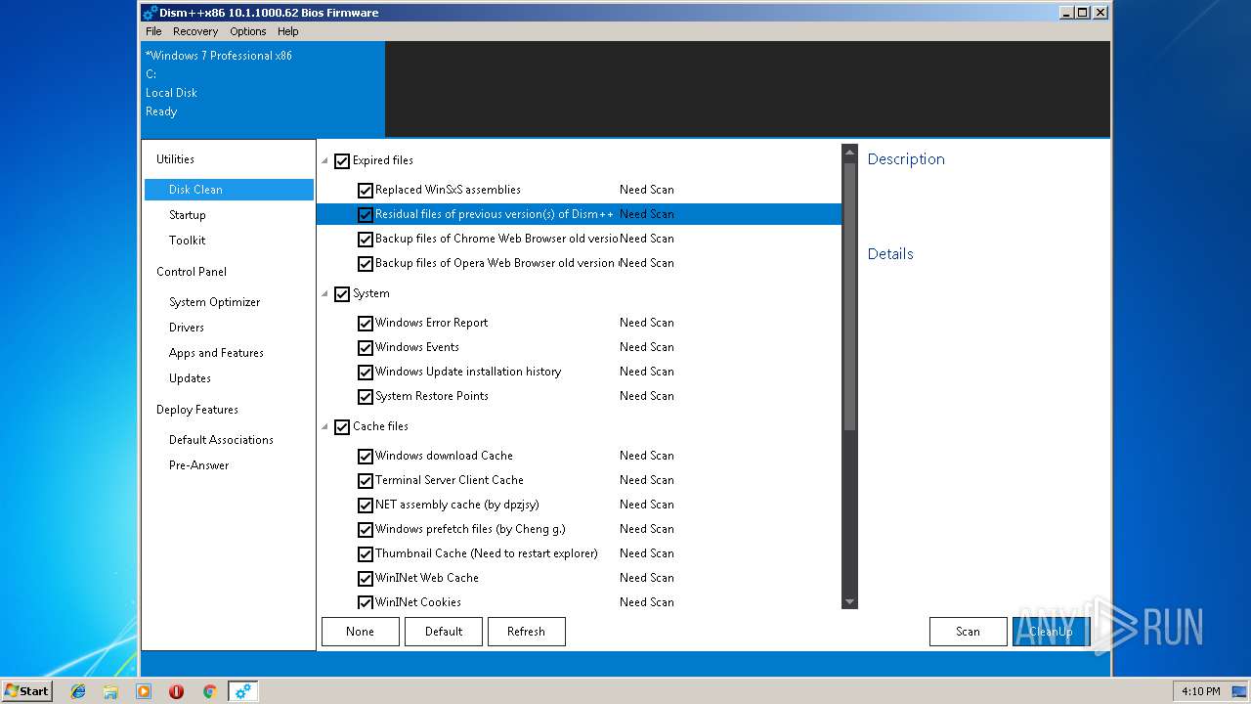The width and height of the screenshot is (1251, 704).
Task: Uncheck Terminal Server Client Cache
Action: (366, 480)
